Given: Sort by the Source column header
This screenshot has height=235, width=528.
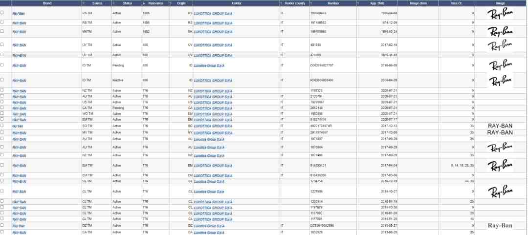Looking at the screenshot, I should click(97, 3).
